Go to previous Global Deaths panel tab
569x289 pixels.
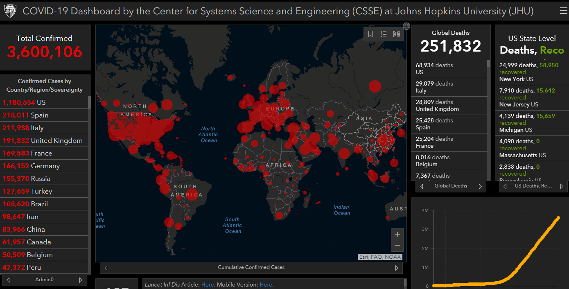pyautogui.click(x=422, y=186)
